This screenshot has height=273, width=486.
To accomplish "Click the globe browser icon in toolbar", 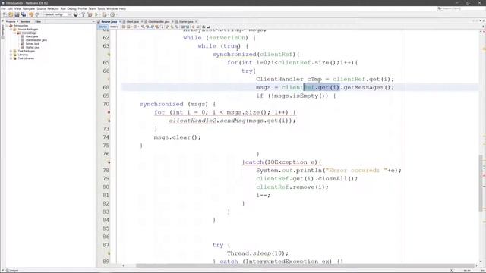I will coord(76,14).
